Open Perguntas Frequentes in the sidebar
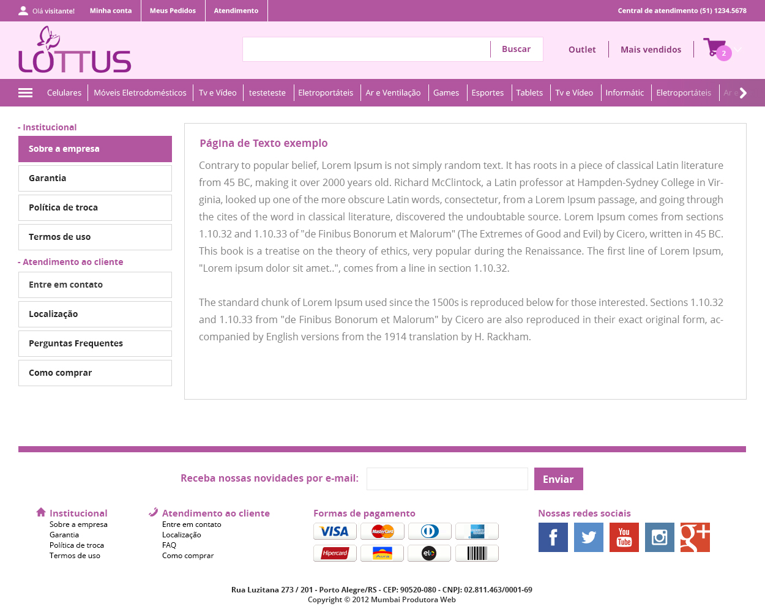The image size is (765, 612). tap(95, 343)
